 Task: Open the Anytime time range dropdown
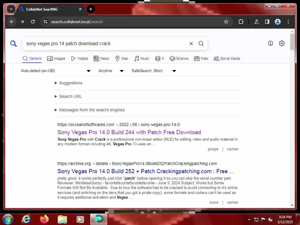coord(111,71)
